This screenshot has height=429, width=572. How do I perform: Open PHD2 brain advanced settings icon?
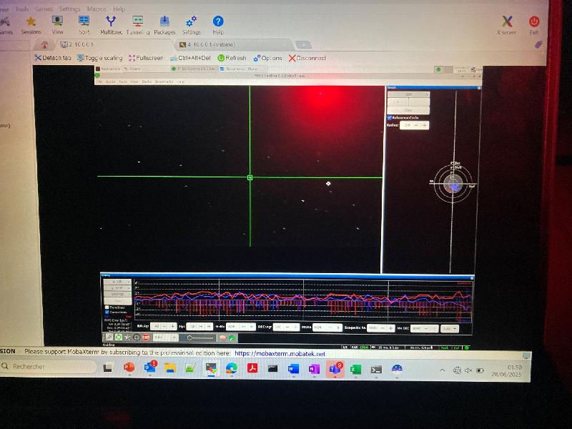coord(223,338)
